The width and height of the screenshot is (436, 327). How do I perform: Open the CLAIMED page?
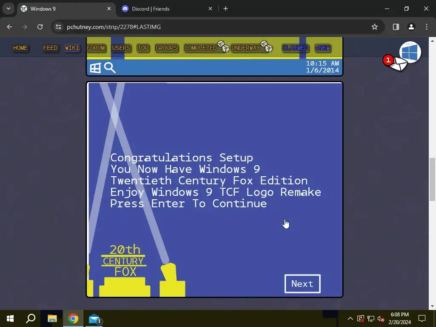[295, 48]
